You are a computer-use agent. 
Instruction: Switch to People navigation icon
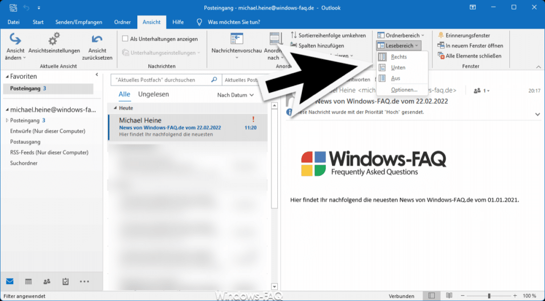click(47, 281)
